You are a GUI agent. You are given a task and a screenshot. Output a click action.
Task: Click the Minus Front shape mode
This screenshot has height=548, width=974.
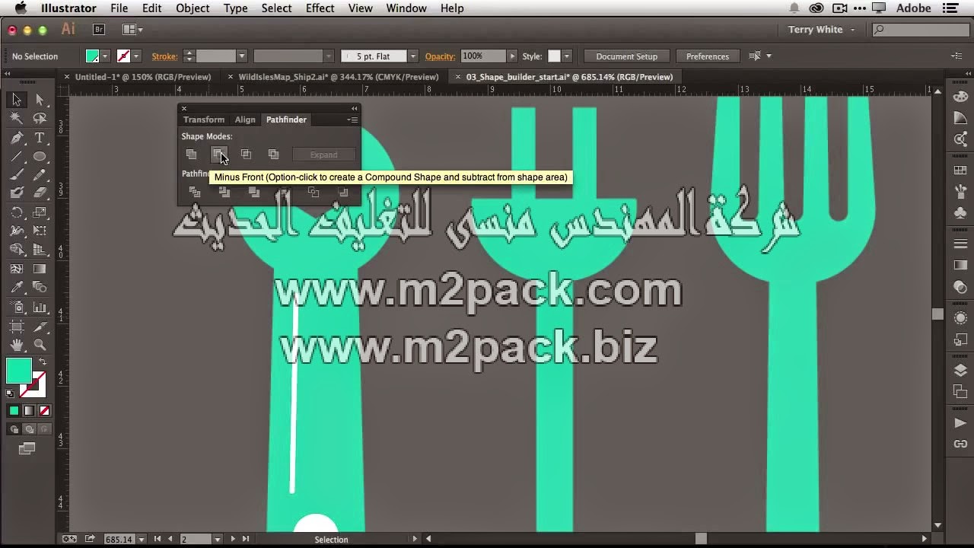pos(219,155)
